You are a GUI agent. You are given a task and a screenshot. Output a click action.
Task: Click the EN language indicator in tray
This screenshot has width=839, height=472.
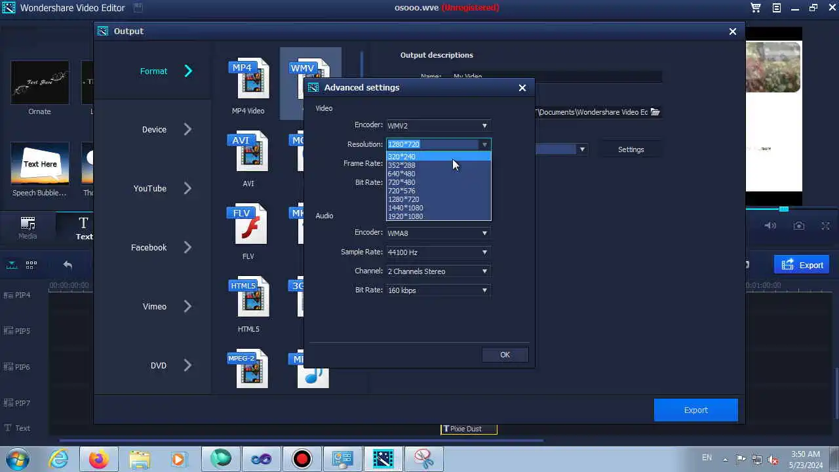(x=707, y=458)
